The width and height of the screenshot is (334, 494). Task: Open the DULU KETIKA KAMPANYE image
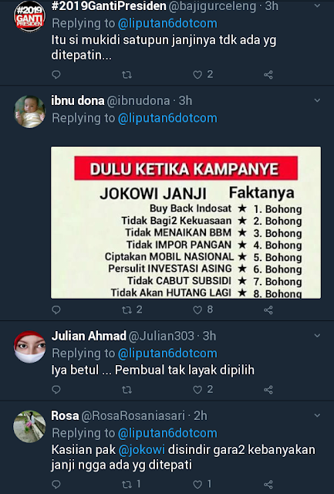(x=186, y=222)
